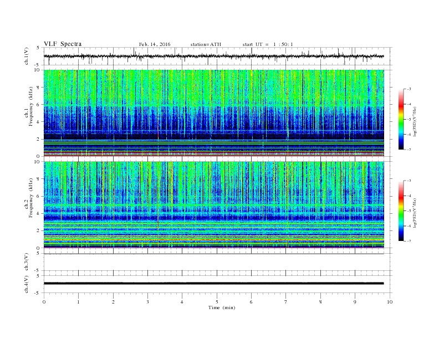The image size is (439, 339).
Task: Click time axis tick label "3"
Action: [147, 302]
